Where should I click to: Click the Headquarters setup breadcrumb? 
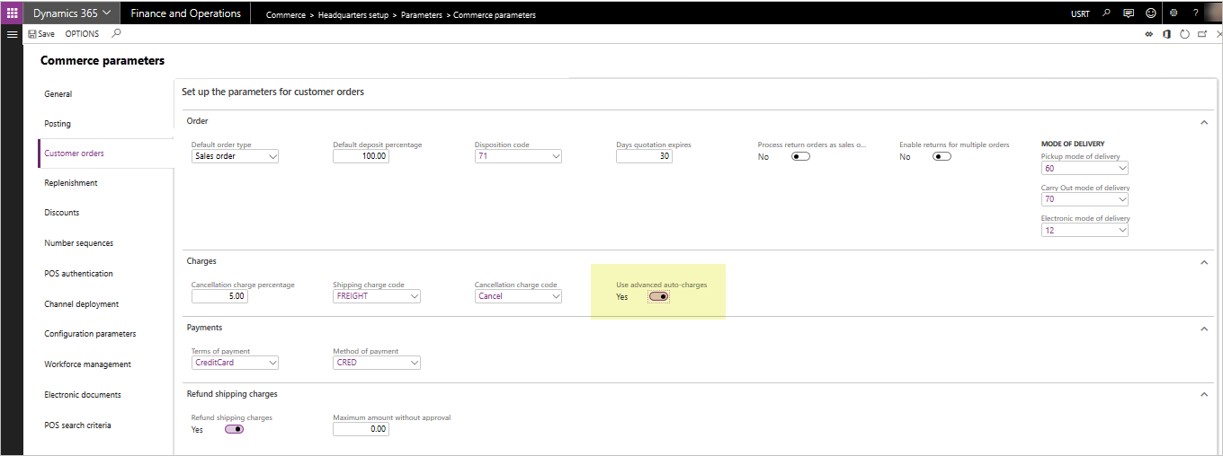tap(352, 15)
